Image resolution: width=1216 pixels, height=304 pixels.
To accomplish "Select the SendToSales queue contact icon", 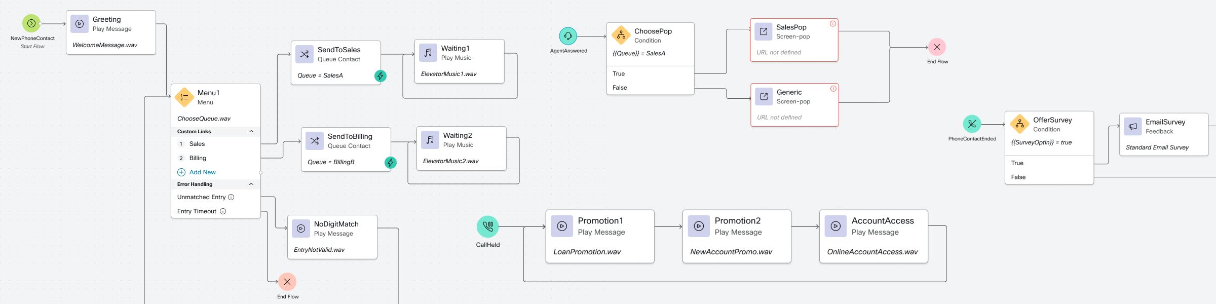I will [x=305, y=54].
